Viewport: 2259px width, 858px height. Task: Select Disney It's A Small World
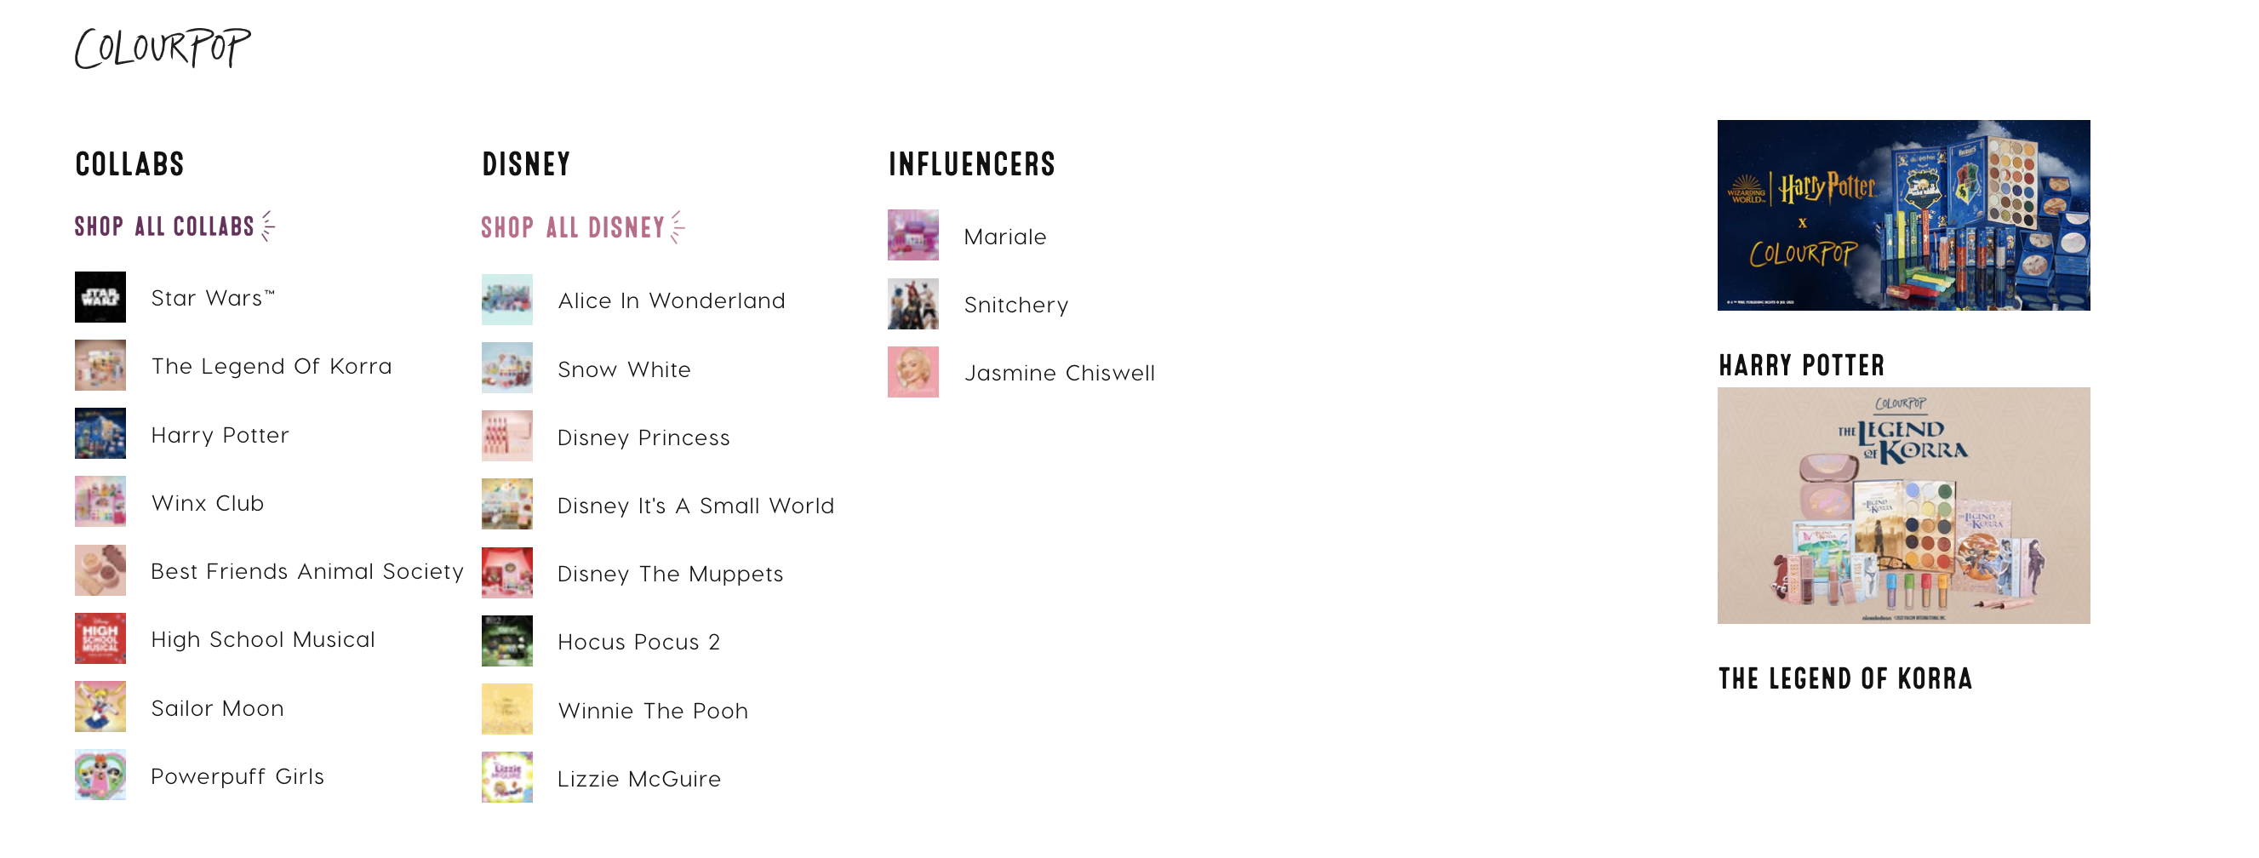[x=696, y=506]
